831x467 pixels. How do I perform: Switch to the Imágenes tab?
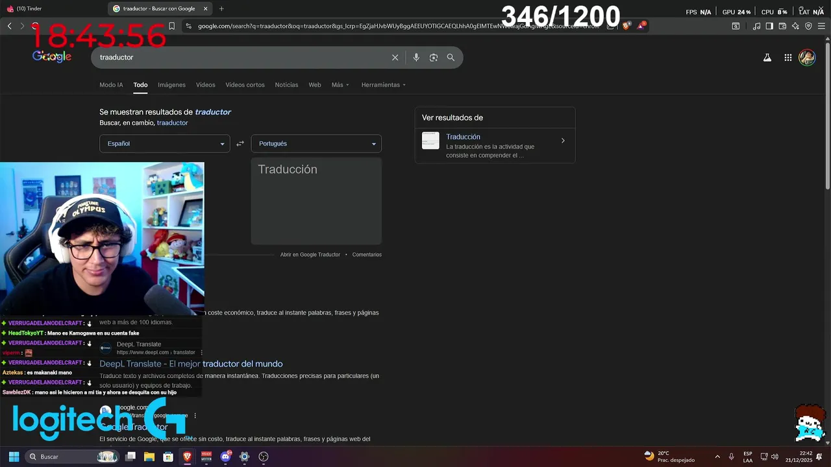171,85
